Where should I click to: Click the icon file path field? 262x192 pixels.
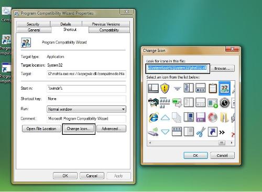point(178,68)
